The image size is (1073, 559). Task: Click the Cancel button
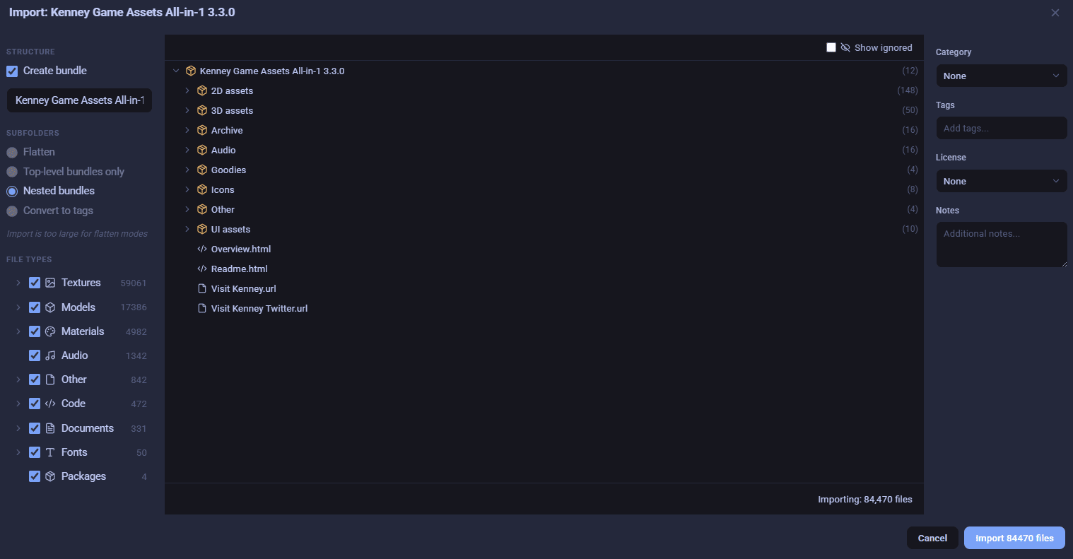pos(932,538)
